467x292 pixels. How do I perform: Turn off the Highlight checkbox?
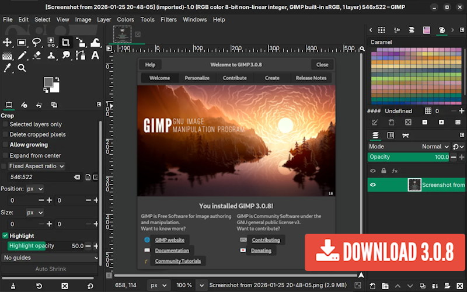click(6, 236)
